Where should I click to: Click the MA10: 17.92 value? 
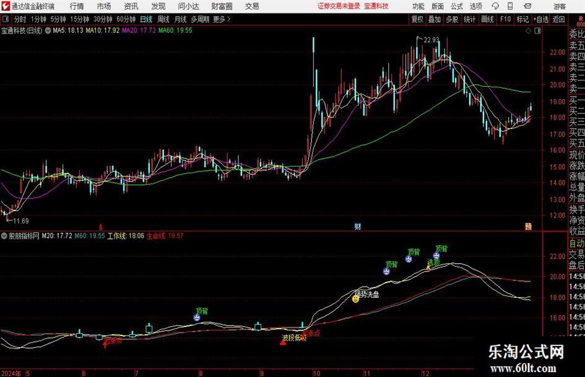[103, 30]
